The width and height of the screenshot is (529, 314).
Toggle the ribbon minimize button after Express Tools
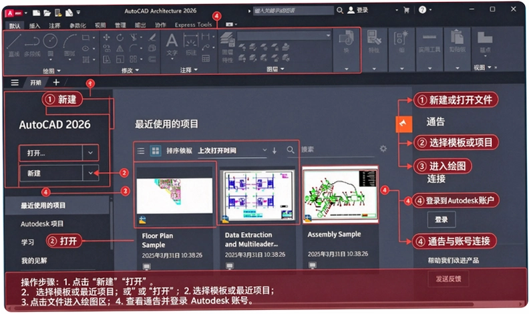tap(230, 24)
